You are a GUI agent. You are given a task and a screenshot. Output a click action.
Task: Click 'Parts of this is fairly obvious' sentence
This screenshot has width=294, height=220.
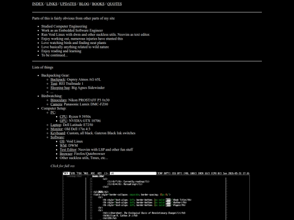click(x=73, y=18)
